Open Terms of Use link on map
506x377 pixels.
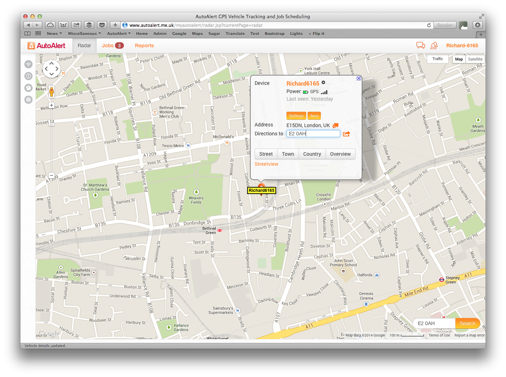point(439,335)
